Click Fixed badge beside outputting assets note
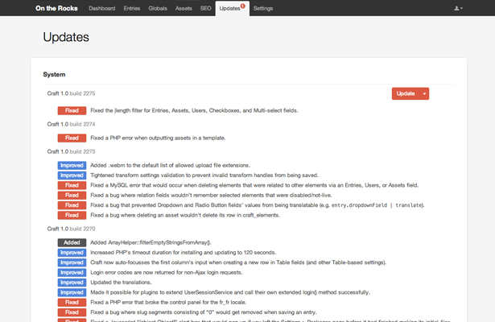 tap(72, 138)
